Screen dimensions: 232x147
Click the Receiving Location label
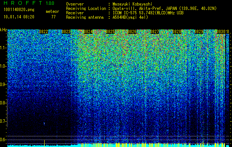point(86,8)
